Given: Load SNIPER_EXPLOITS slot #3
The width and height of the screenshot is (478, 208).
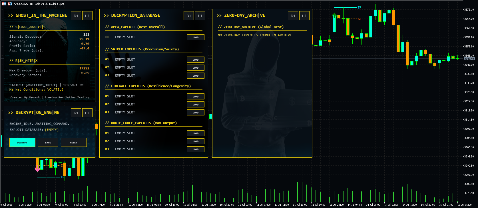Looking at the screenshot, I should click(x=196, y=76).
